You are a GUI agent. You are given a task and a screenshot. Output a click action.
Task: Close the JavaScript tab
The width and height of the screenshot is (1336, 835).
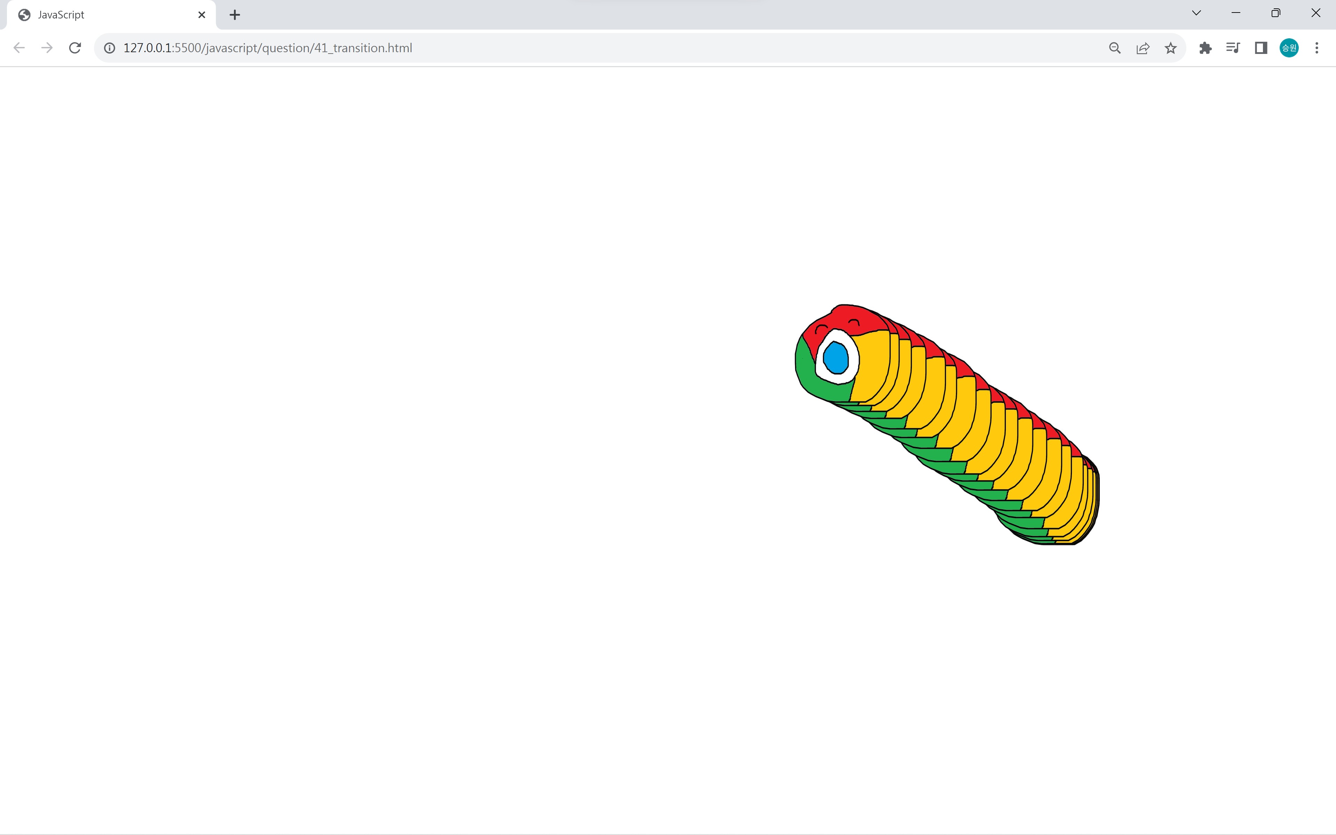[201, 15]
